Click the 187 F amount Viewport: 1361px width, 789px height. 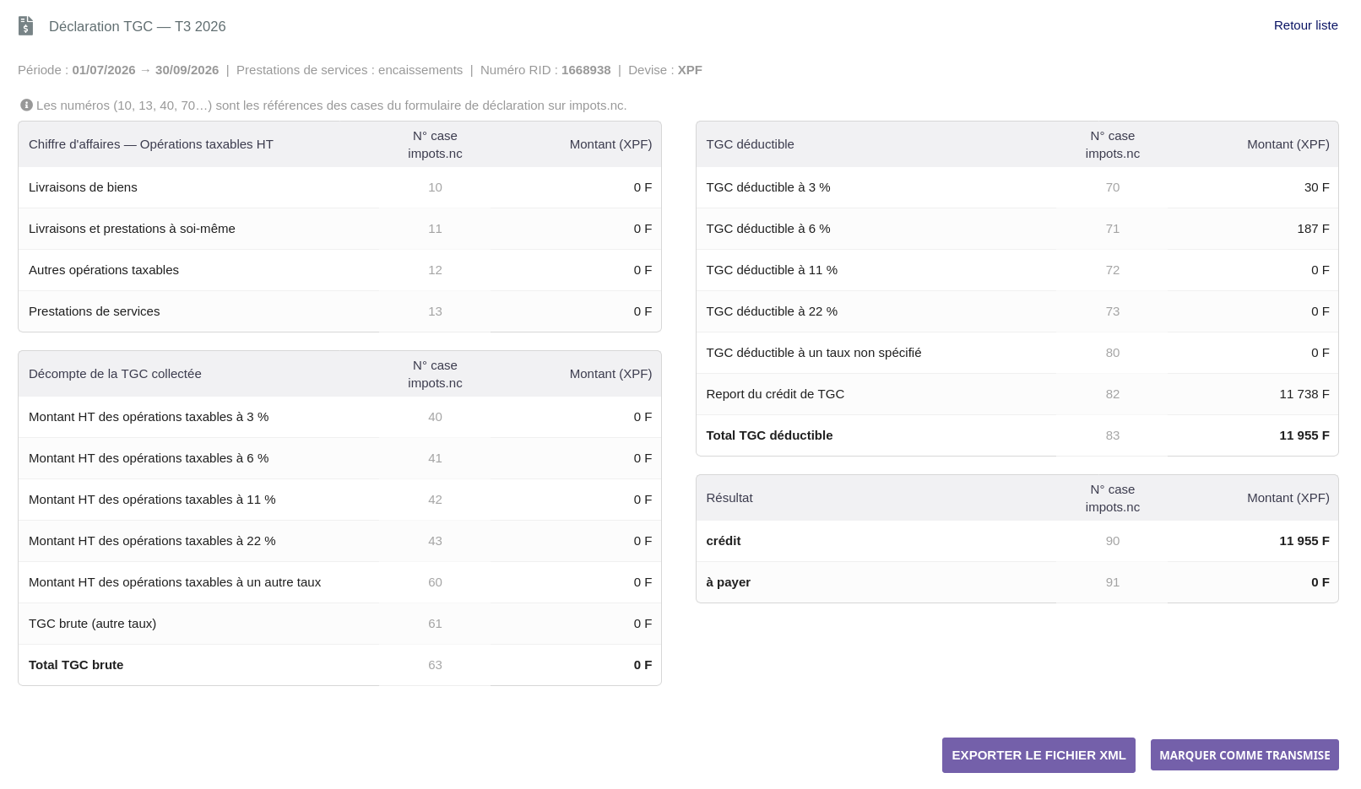(x=1313, y=229)
